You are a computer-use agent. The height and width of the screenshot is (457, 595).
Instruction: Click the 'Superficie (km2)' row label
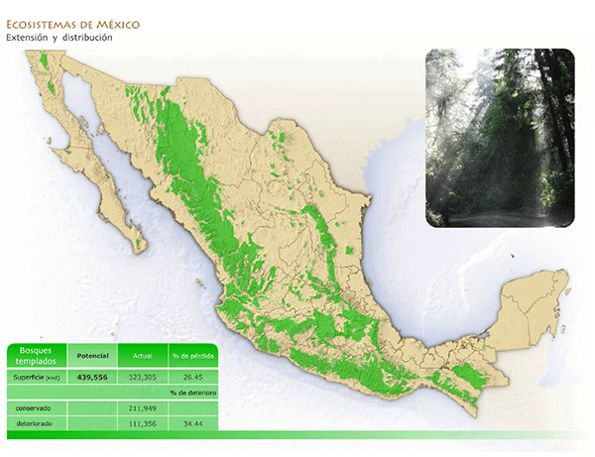coord(37,378)
